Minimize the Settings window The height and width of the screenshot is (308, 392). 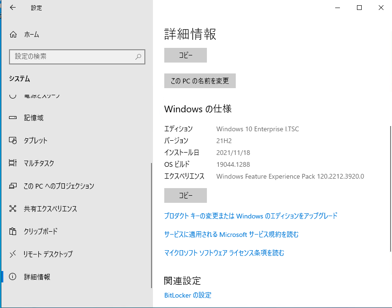(338, 8)
